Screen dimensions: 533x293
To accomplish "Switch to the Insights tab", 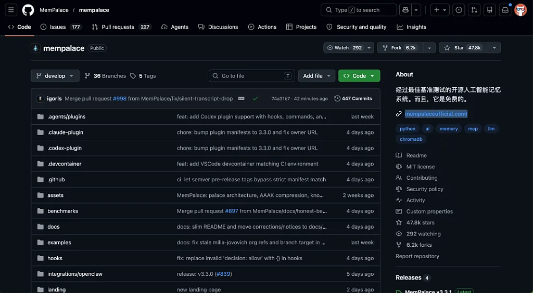I will pos(411,27).
